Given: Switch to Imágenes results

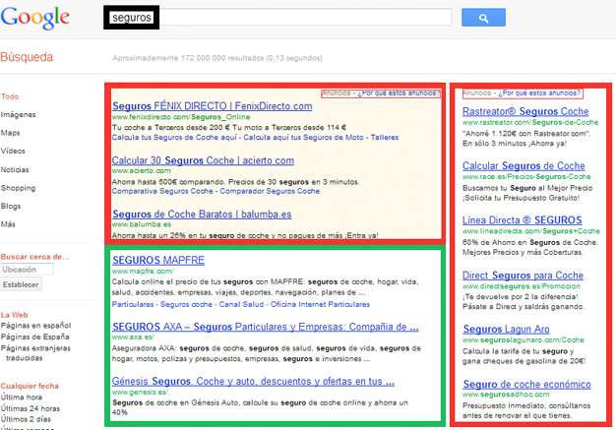Looking at the screenshot, I should tap(18, 114).
